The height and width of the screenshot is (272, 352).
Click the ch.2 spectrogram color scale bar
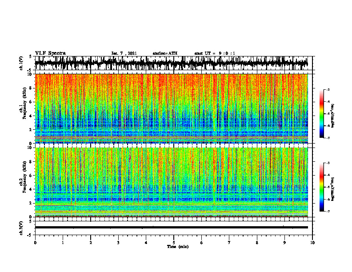[x=322, y=187]
